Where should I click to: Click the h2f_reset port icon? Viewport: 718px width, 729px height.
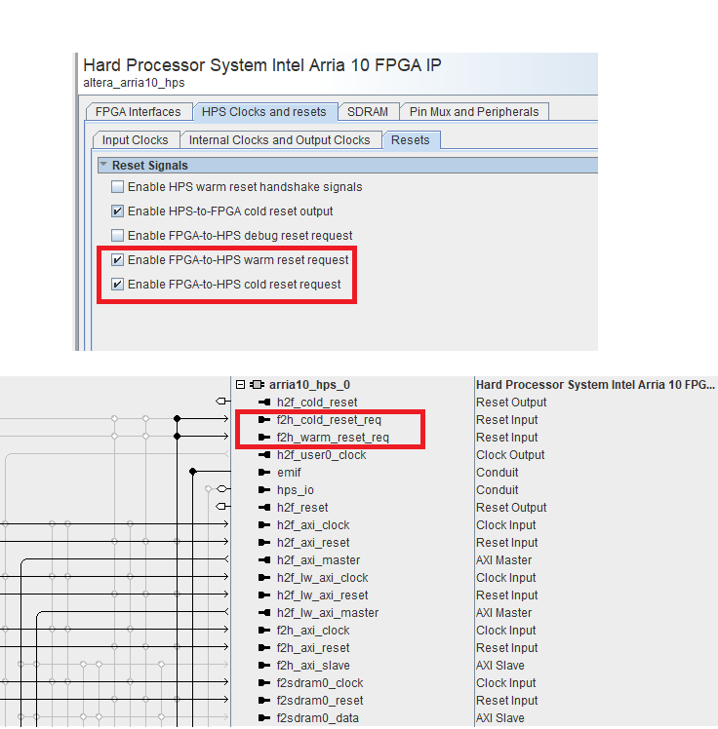pos(264,507)
